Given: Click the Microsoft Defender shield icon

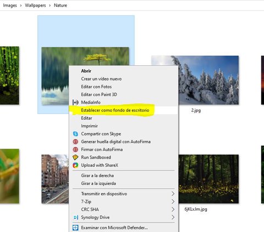Looking at the screenshot, I should click(x=75, y=228).
